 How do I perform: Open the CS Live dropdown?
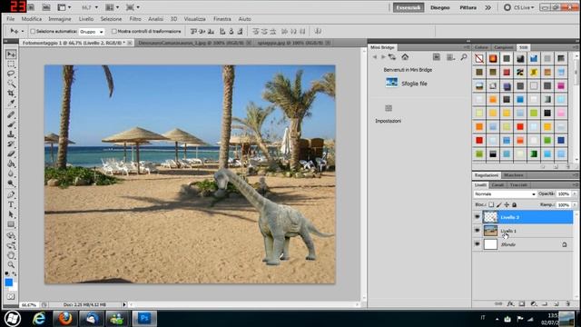(519, 7)
